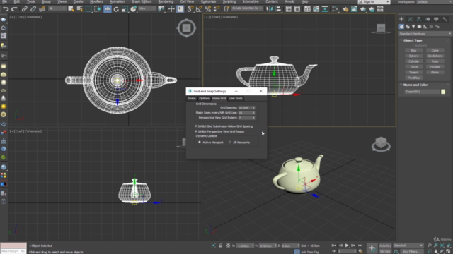Open the selection filter All dropdown
The width and height of the screenshot is (453, 254).
pos(57,8)
